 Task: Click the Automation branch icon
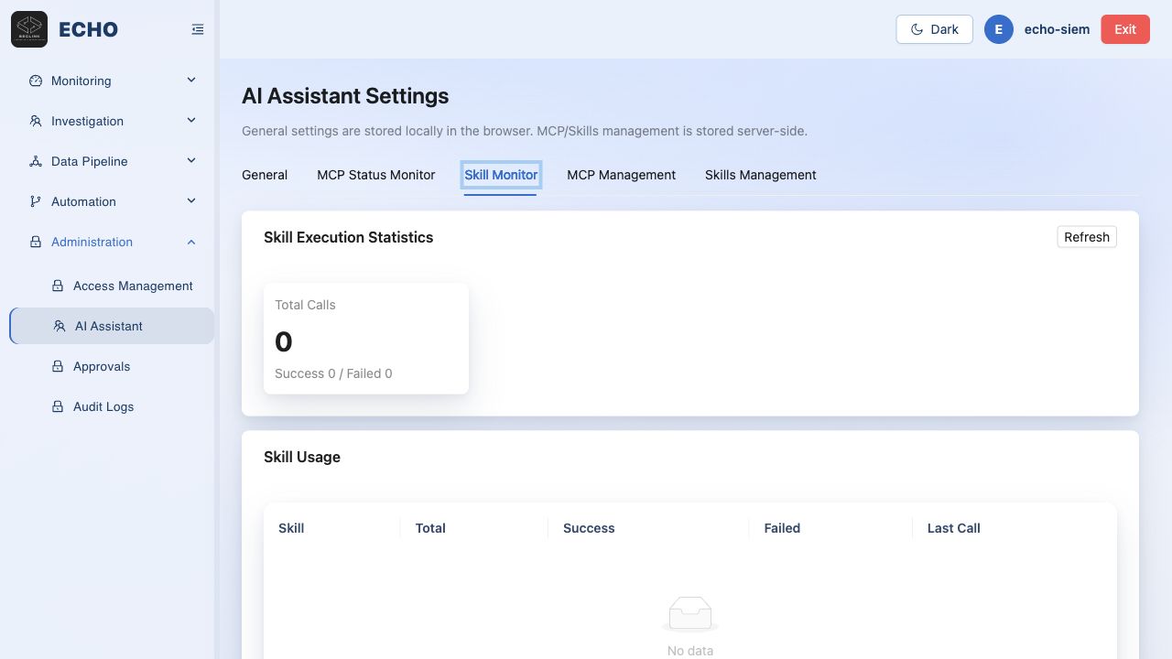click(36, 201)
